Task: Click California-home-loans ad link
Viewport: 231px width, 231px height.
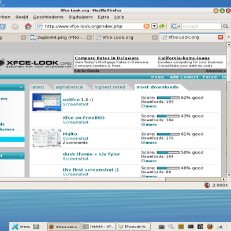Action: (x=184, y=58)
